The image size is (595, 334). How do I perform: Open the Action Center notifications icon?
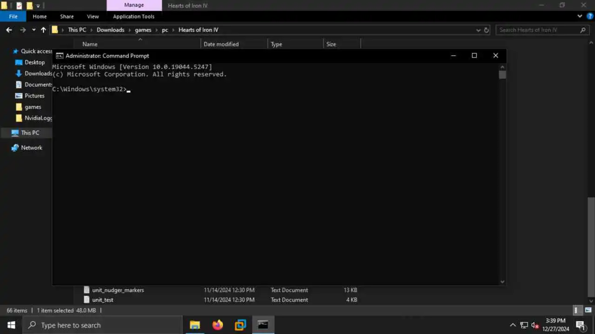tap(580, 325)
